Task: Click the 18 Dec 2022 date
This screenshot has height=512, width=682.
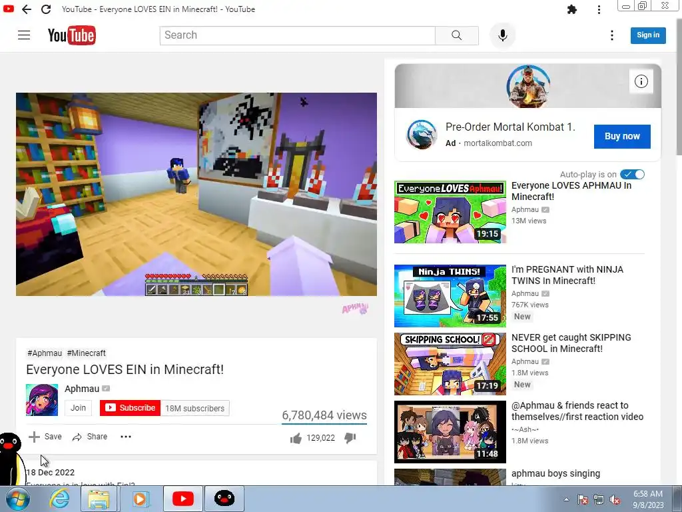Action: tap(51, 473)
